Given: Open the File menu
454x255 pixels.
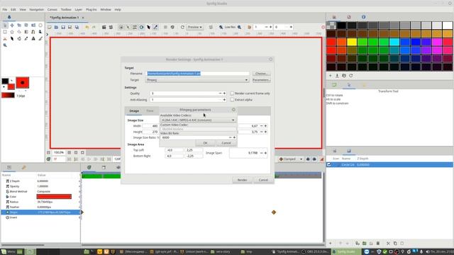Looking at the screenshot, I should coord(5,9).
